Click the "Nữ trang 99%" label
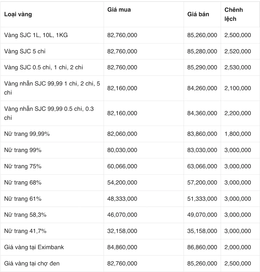Screen dimensions: 260x272 pos(23,150)
